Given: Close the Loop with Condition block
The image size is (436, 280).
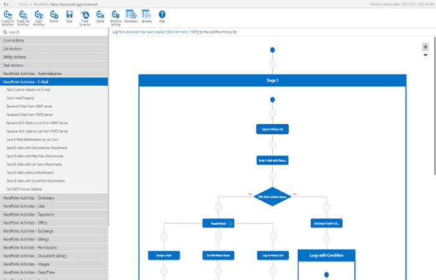Looking at the screenshot, I should (x=352, y=253).
